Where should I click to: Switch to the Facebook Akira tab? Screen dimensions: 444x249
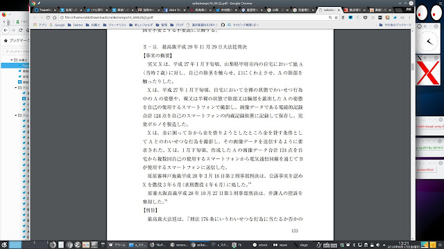pos(175,10)
